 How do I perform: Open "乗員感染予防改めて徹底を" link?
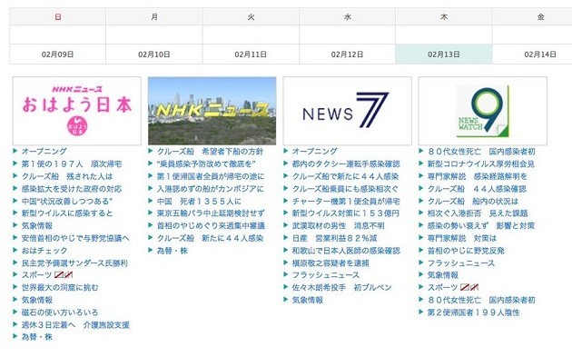pyautogui.click(x=206, y=164)
